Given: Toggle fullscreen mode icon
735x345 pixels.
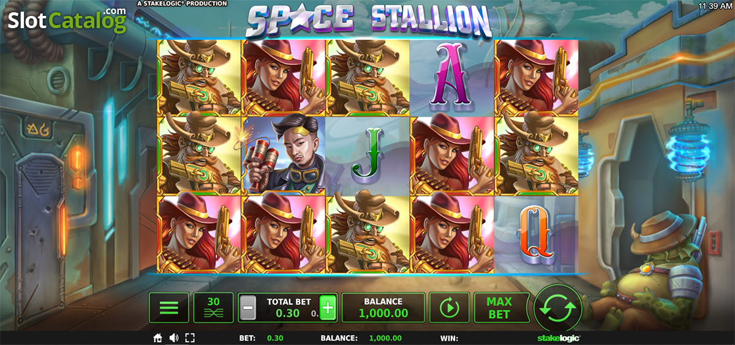Looking at the screenshot, I should coord(190,338).
